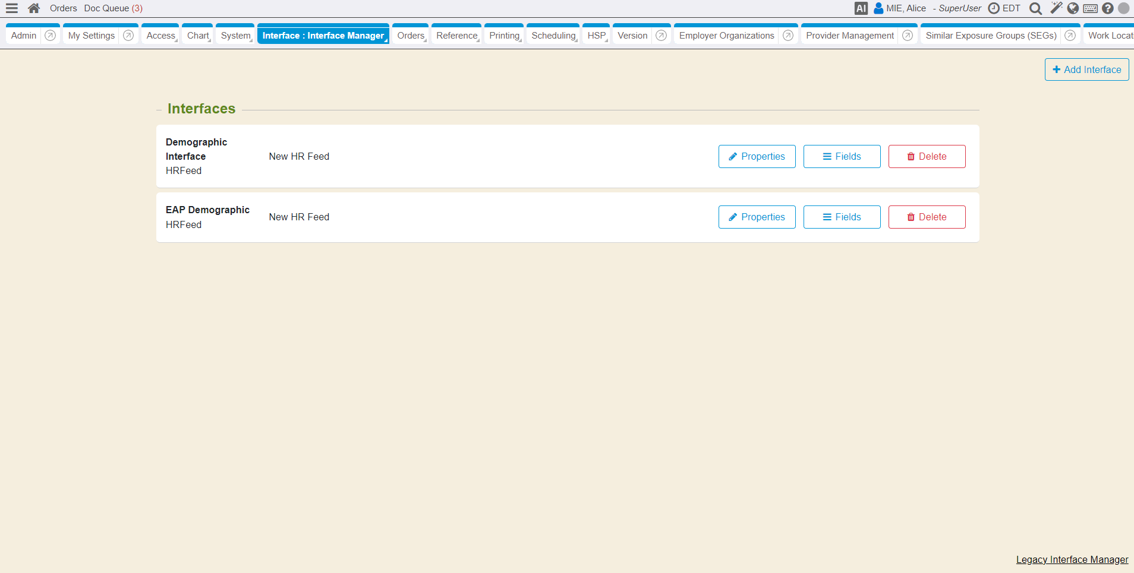Viewport: 1134px width, 573px height.
Task: Open the hamburger main menu
Action: (12, 8)
